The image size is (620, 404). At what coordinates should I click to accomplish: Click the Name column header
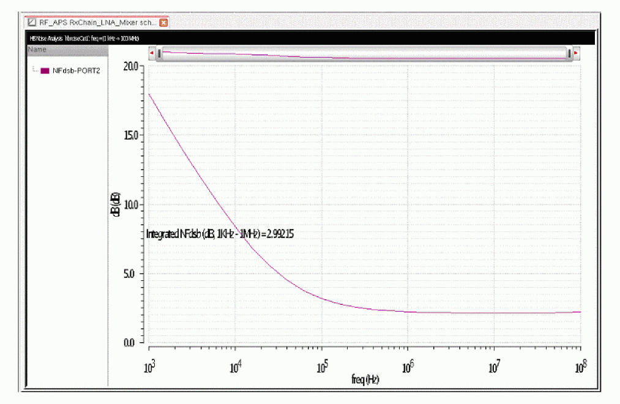[x=67, y=50]
